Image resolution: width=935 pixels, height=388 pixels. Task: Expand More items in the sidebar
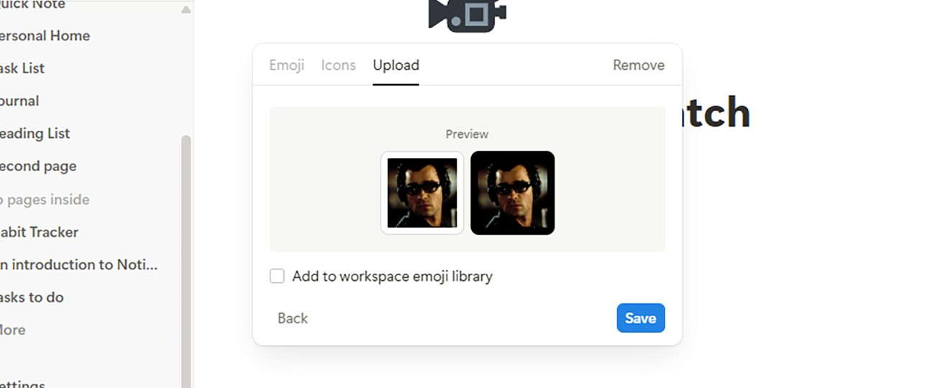pyautogui.click(x=13, y=330)
